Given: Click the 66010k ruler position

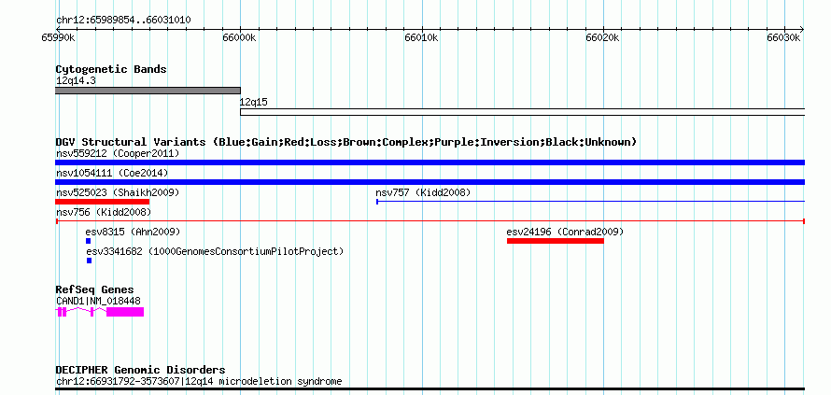Looking at the screenshot, I should [x=421, y=37].
